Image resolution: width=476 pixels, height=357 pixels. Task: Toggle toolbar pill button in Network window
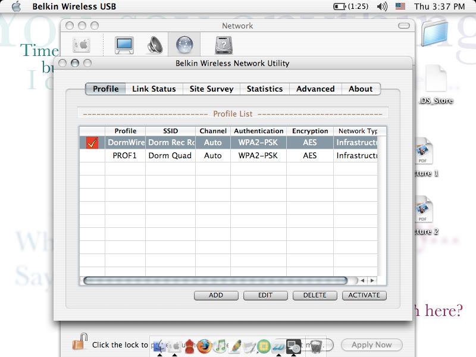pyautogui.click(x=404, y=26)
